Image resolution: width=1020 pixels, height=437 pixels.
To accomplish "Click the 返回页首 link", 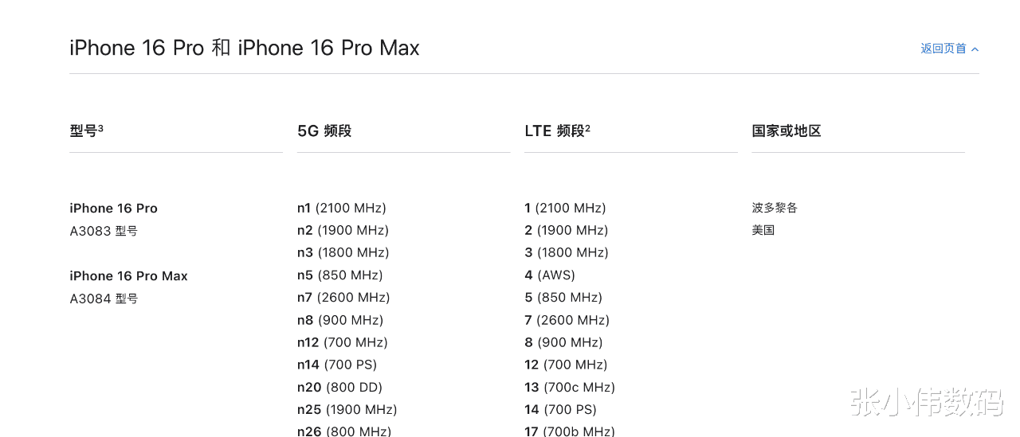I will click(943, 49).
